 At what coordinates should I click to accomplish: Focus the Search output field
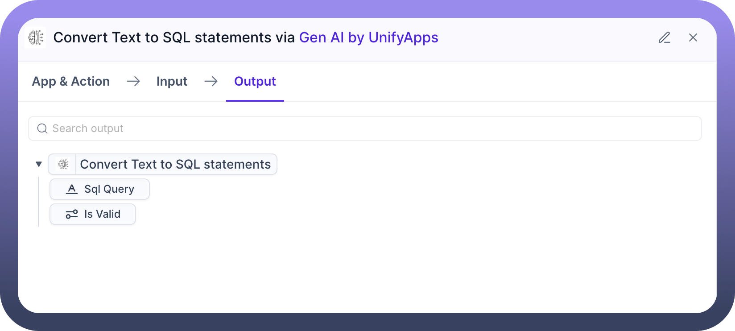point(366,129)
